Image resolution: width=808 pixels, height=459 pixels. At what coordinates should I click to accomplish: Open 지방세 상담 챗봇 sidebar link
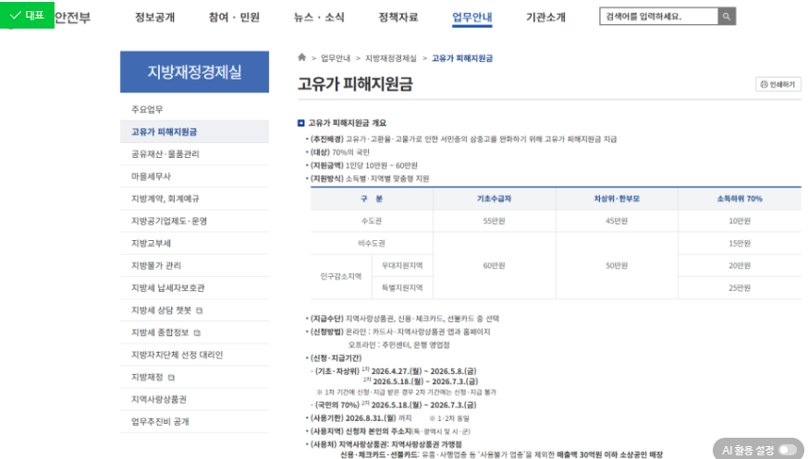click(161, 310)
